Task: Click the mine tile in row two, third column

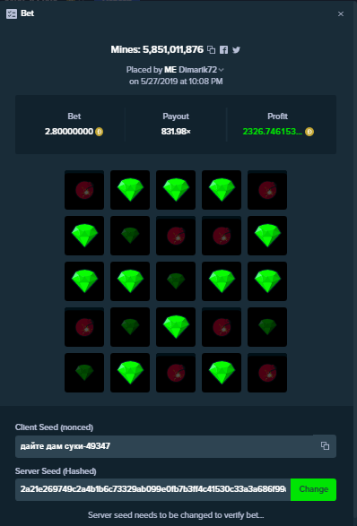Action: tap(176, 236)
